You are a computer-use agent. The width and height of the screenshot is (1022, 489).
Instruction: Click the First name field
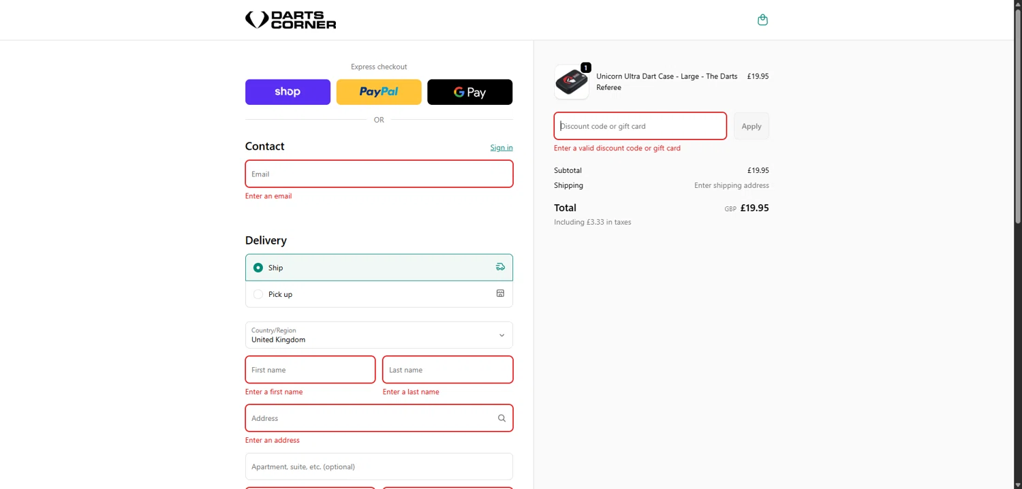[310, 370]
